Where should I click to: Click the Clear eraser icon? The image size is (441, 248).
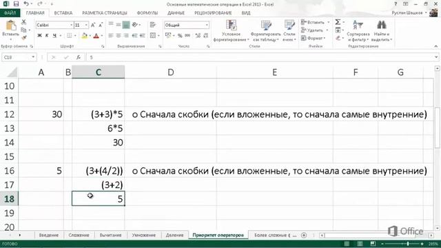coord(338,38)
